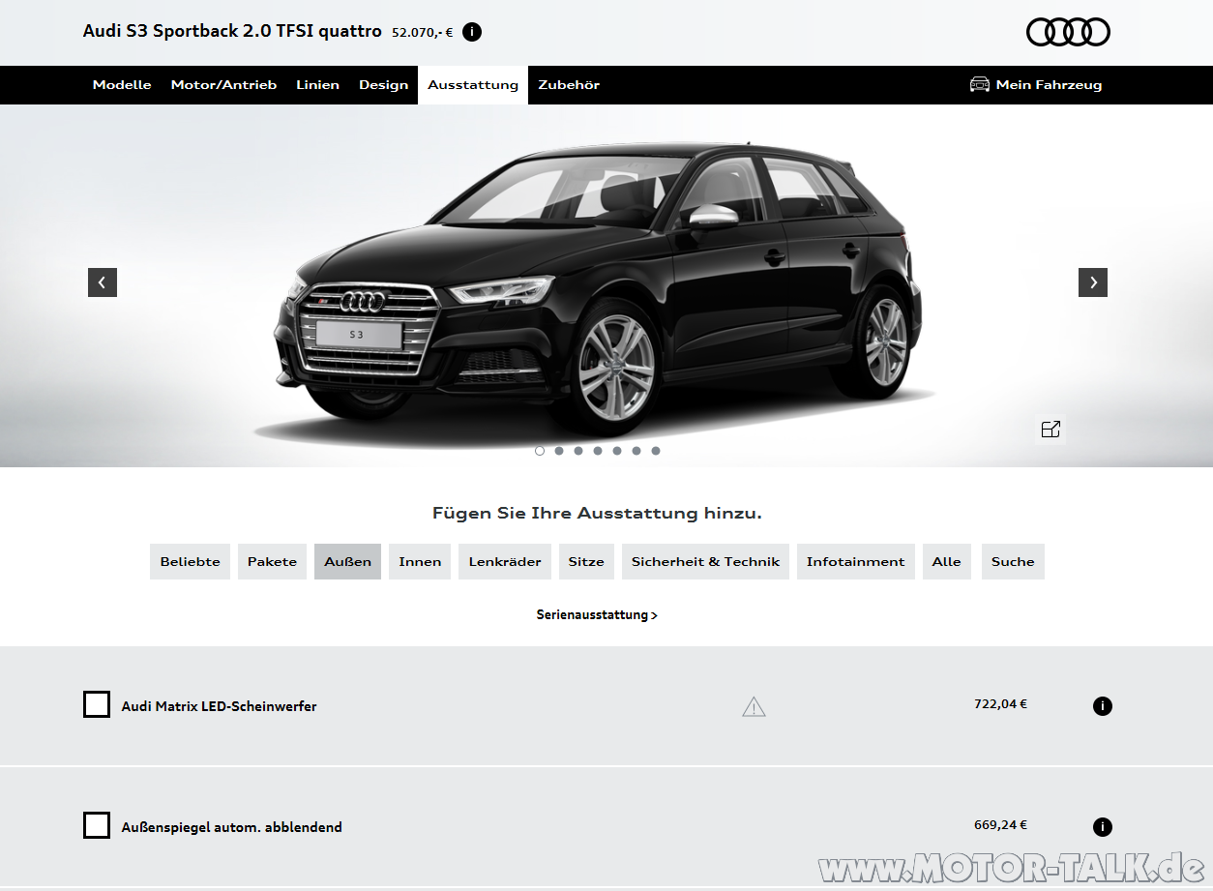Select Außenspiegel autom. abblendend

point(97,825)
